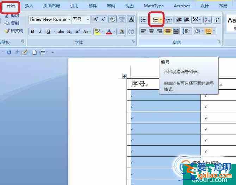Switch to the Acrobat tab
236x185 pixels.
(182, 6)
